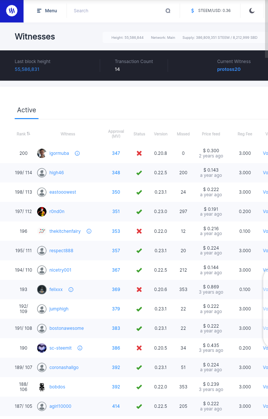Open igormuba witness profile link
Viewport: 268px width, 419px height.
(x=59, y=153)
